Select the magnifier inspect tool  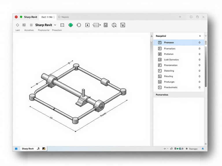click(x=114, y=25)
